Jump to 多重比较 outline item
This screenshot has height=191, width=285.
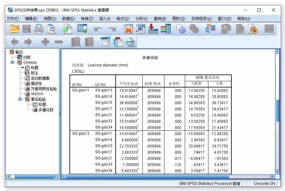(46, 110)
